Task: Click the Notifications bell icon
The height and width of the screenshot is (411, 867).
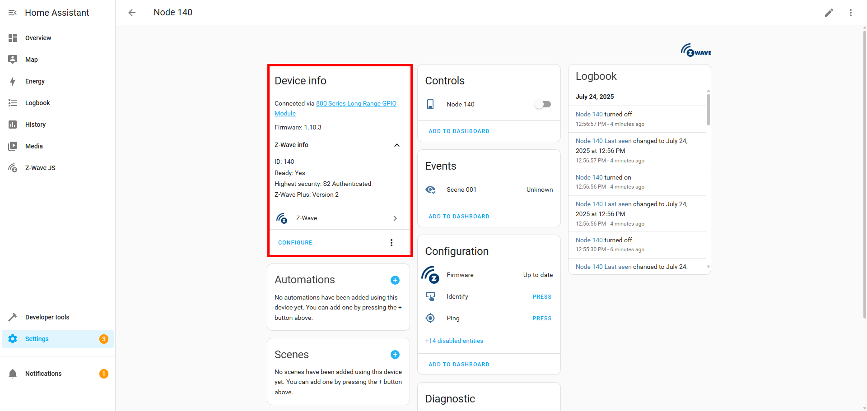Action: [x=13, y=374]
